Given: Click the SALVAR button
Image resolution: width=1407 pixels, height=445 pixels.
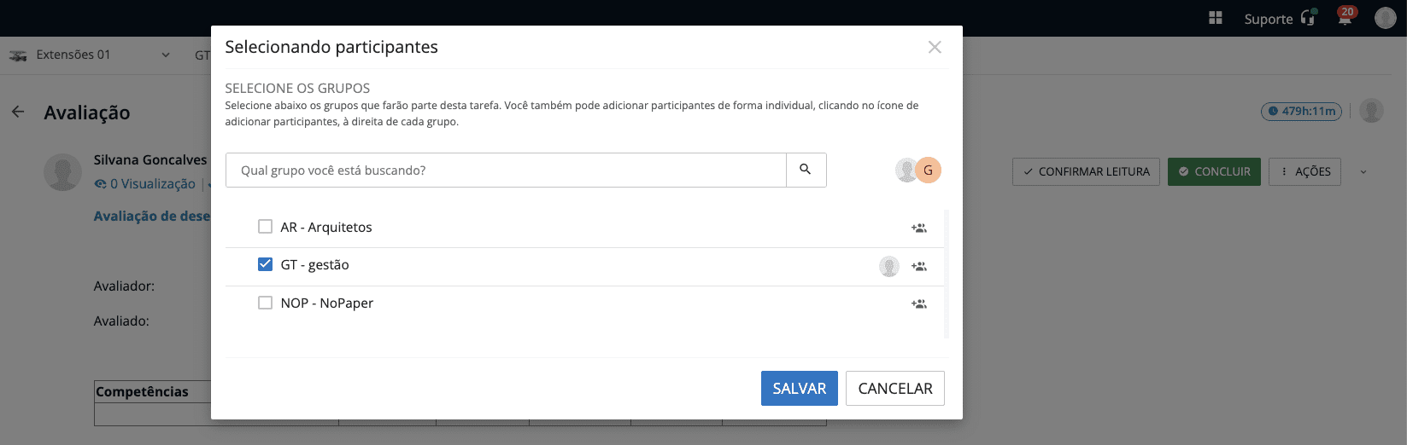Looking at the screenshot, I should point(799,388).
